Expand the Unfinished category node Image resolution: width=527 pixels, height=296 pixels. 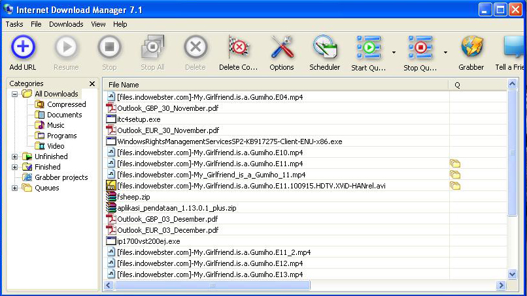pos(15,156)
